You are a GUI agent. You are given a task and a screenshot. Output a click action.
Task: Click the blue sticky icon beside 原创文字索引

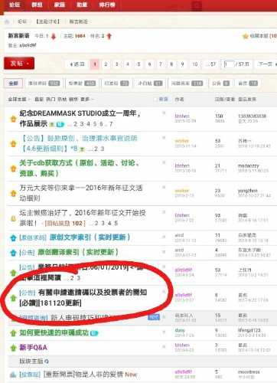tap(13, 237)
